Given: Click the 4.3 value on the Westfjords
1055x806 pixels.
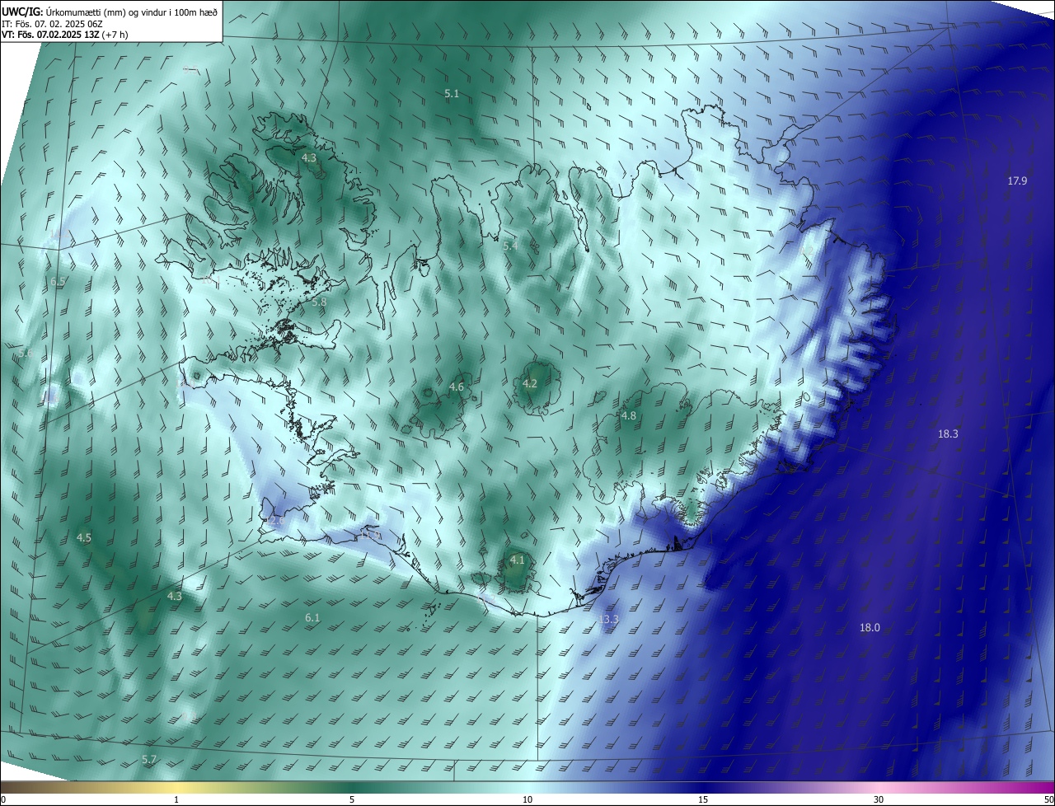Looking at the screenshot, I should click(x=309, y=157).
